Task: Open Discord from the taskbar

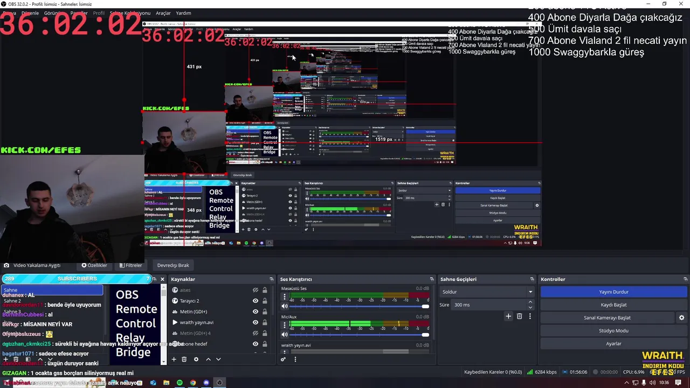Action: [206, 383]
